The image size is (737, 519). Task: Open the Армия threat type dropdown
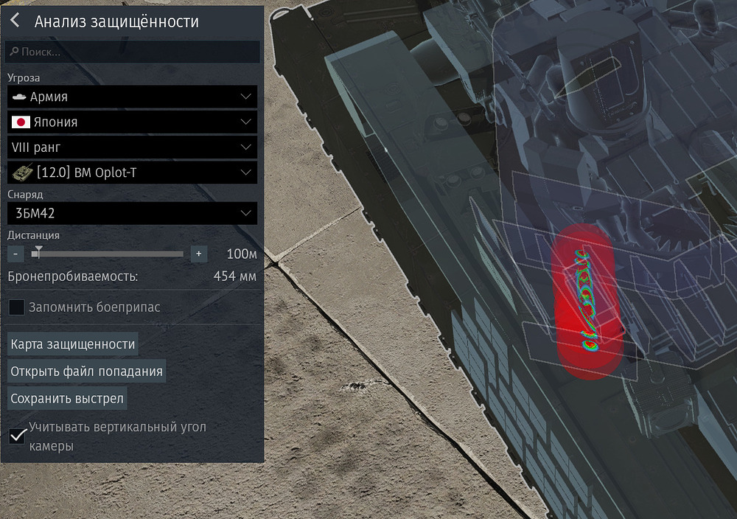[133, 97]
